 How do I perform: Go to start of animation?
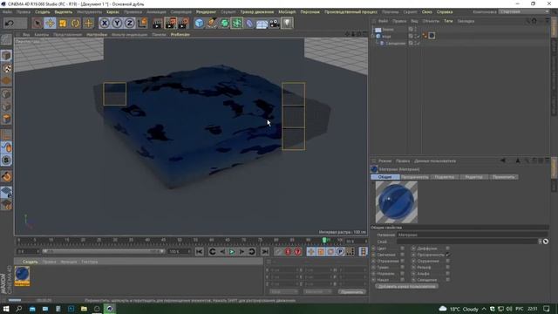(200, 252)
